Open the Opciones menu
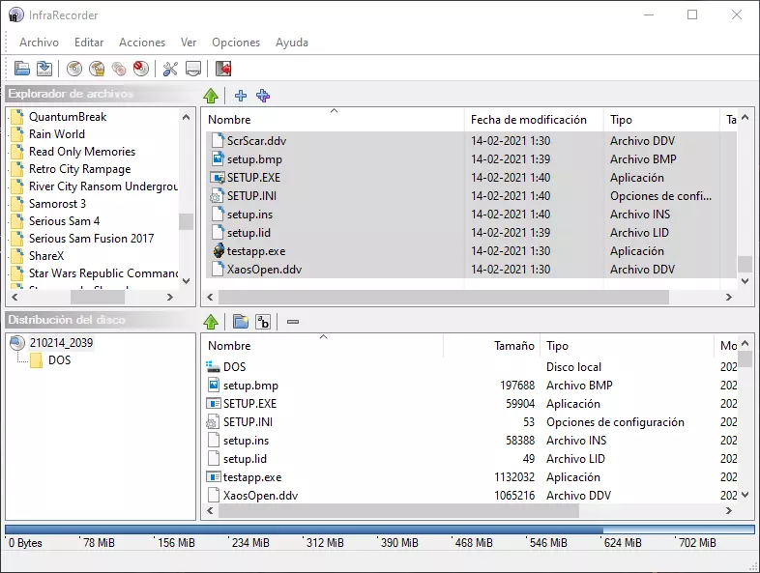Screen dimensions: 760x573 pyautogui.click(x=236, y=43)
